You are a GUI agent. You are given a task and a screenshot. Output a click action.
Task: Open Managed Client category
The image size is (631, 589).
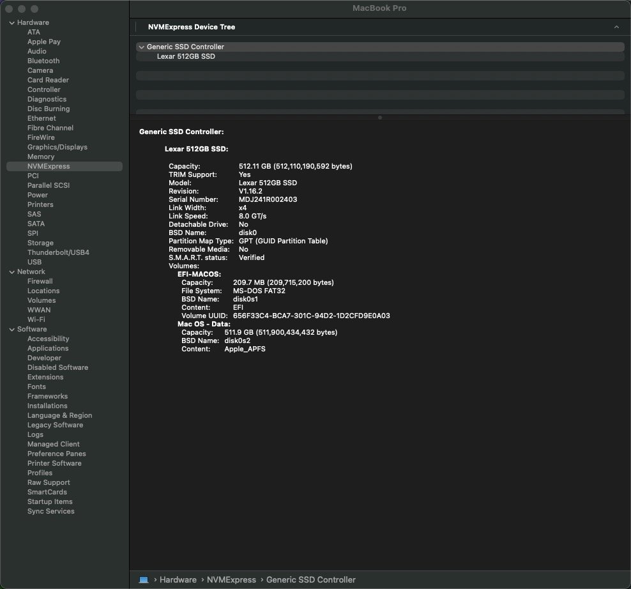tap(54, 445)
